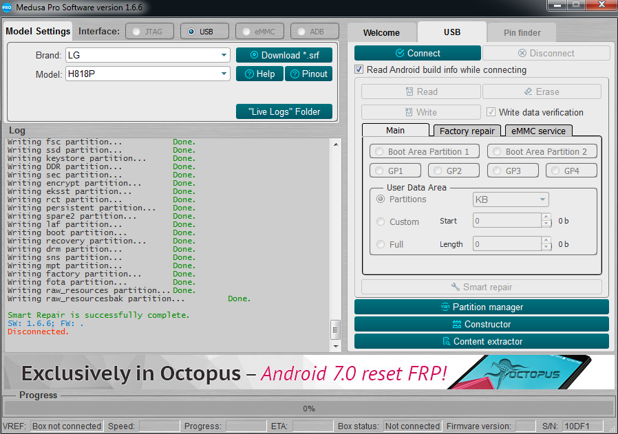Click the Connect button
The height and width of the screenshot is (434, 618).
pos(418,53)
